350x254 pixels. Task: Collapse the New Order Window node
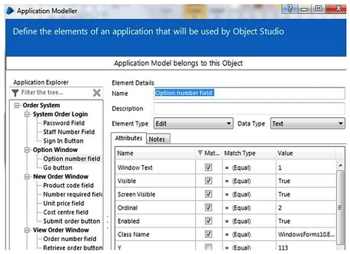coord(27,176)
